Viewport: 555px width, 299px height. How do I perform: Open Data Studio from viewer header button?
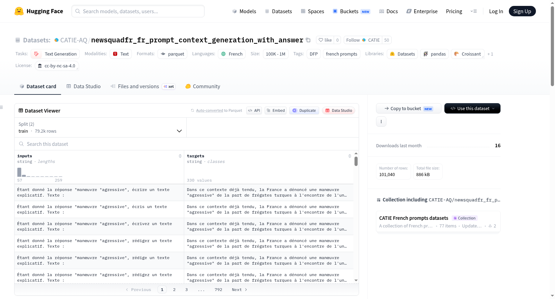pos(339,110)
